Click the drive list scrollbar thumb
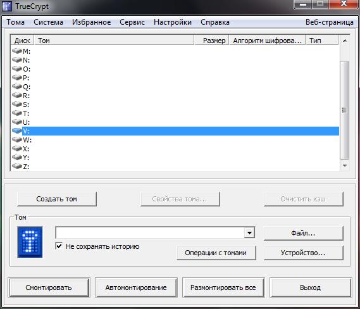 (x=344, y=110)
